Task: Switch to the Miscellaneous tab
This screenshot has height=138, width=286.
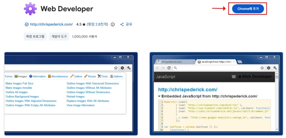Action: 58,76
